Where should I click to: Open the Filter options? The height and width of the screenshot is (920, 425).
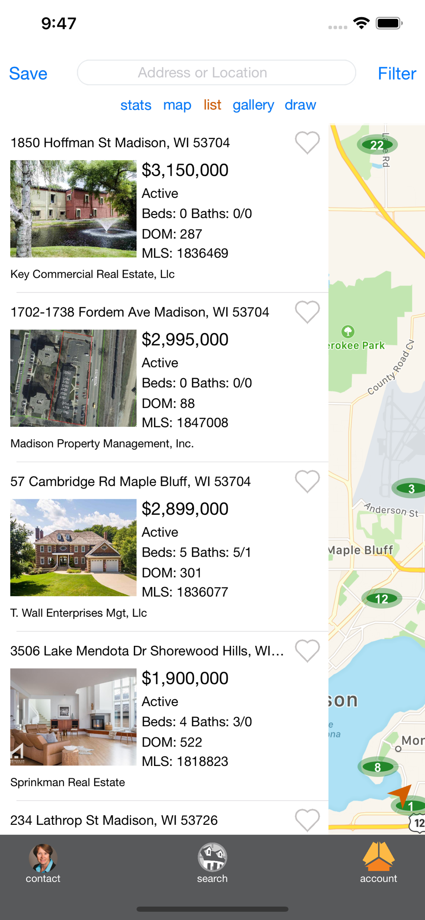tap(396, 74)
